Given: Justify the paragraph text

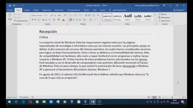Looking at the screenshot, I should (x=80, y=20).
